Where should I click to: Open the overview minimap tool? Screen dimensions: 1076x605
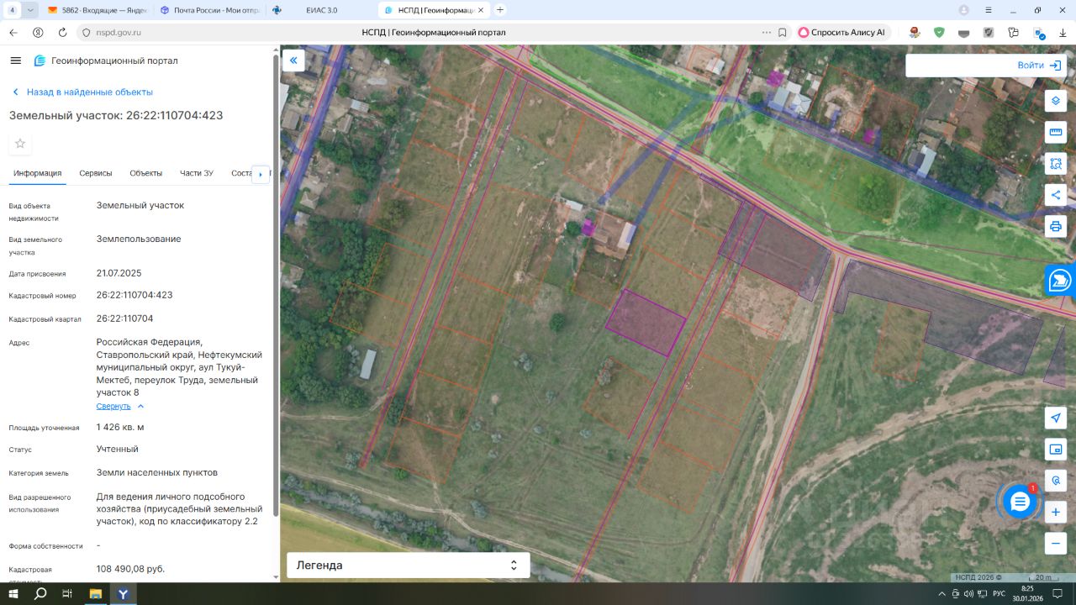coord(1056,450)
